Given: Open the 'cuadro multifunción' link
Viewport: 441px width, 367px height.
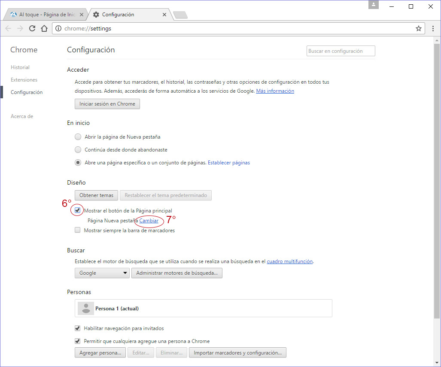Looking at the screenshot, I should coord(290,261).
